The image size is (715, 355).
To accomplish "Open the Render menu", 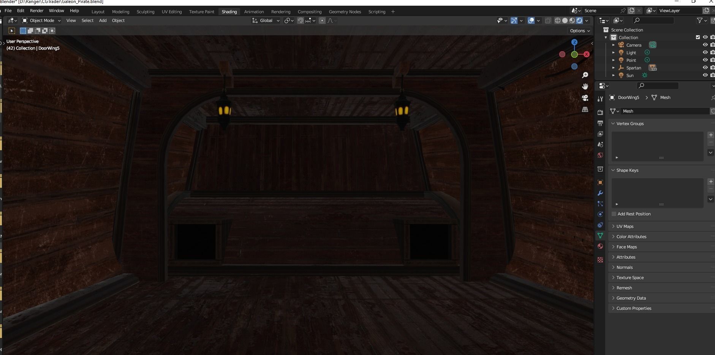I will 37,11.
